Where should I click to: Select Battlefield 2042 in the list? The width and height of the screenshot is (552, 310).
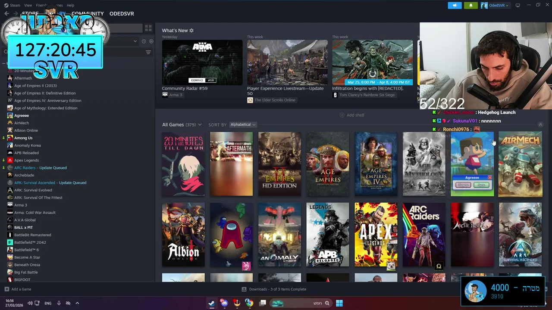click(x=30, y=242)
